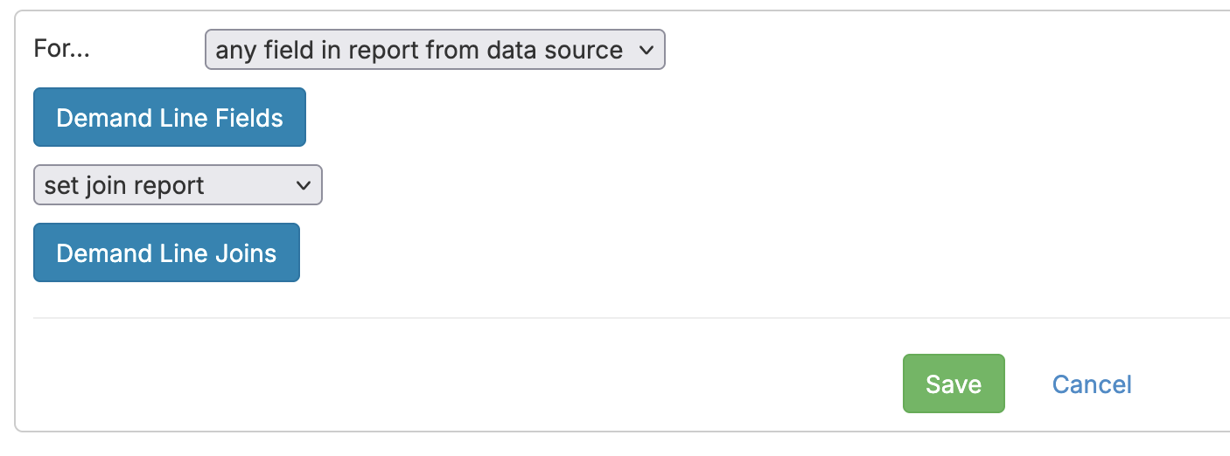Screen dimensions: 1230x456
Task: Click the arrow on 'set join report'
Action: [304, 185]
